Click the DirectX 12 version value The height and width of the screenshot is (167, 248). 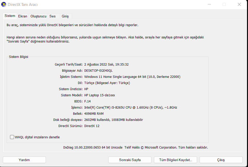[x=92, y=126]
